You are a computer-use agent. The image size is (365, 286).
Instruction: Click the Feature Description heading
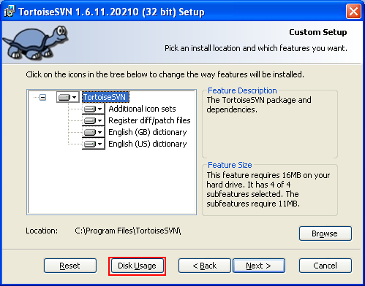click(242, 90)
